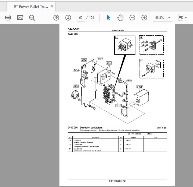Screen dimensions: 193x187
Task: Zoom in with plus button
Action: [144, 18]
